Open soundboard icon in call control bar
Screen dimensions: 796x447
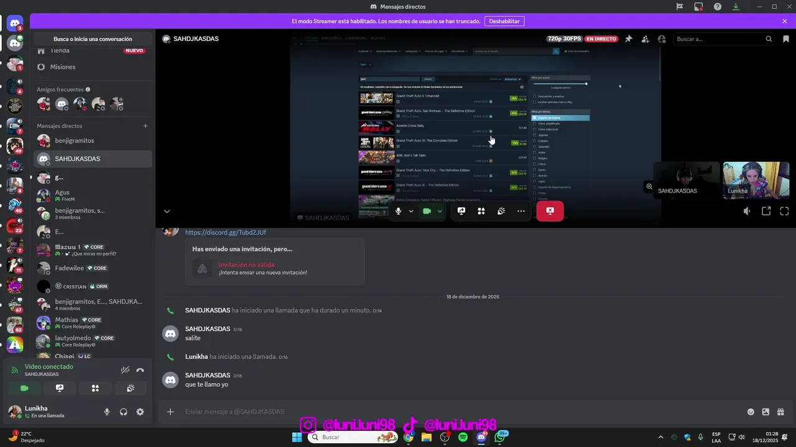point(501,211)
